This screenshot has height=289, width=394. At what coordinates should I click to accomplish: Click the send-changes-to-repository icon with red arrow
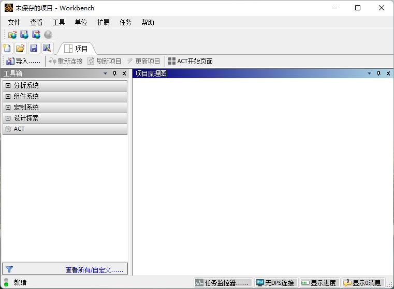(36, 35)
